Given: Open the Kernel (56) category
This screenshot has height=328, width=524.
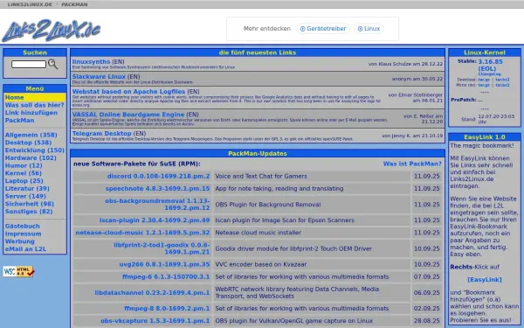Looking at the screenshot, I should click(23, 173).
